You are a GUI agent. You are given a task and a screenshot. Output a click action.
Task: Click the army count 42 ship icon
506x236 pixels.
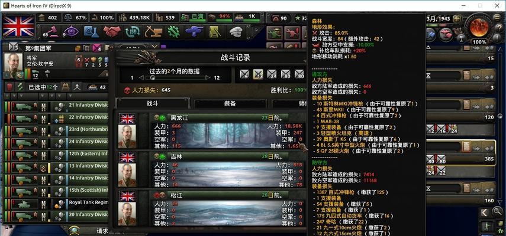[94, 87]
